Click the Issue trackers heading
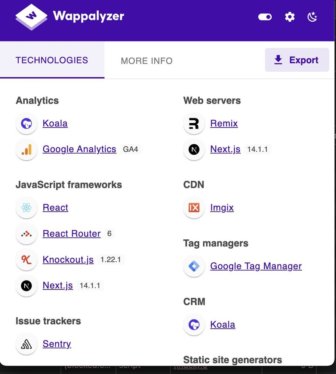The width and height of the screenshot is (336, 374). 48,321
